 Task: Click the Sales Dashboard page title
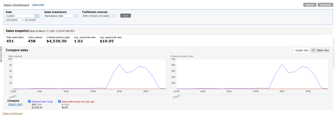coord(16,5)
